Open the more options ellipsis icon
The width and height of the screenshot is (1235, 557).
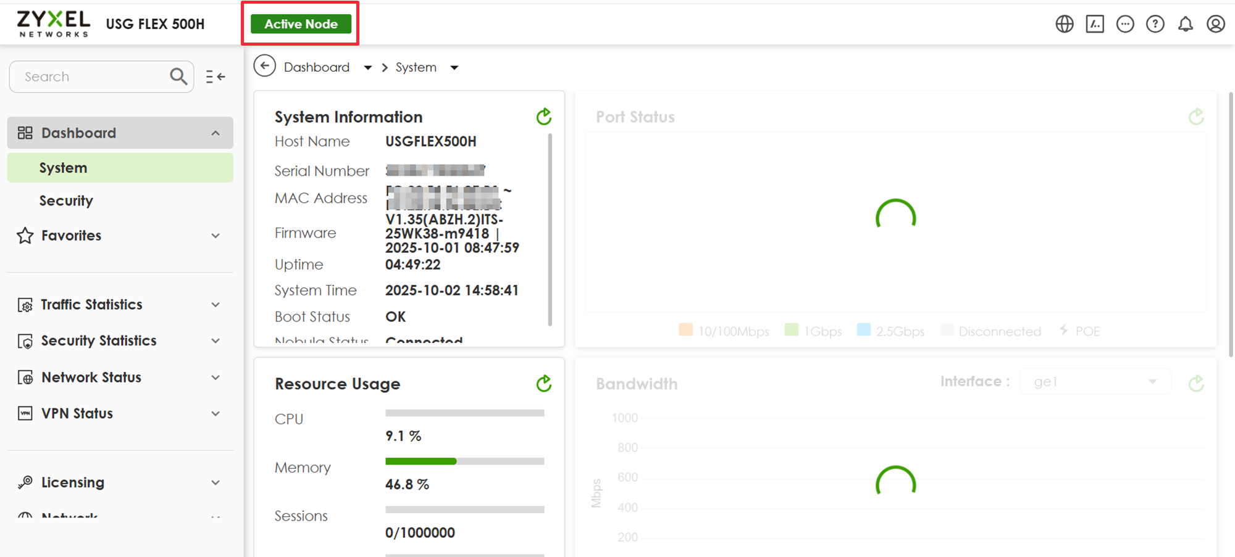pos(1125,24)
